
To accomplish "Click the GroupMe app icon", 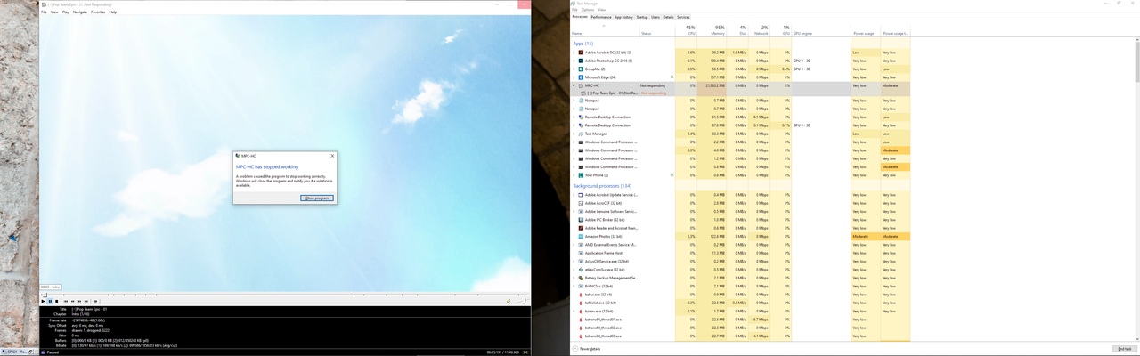I will [x=581, y=69].
